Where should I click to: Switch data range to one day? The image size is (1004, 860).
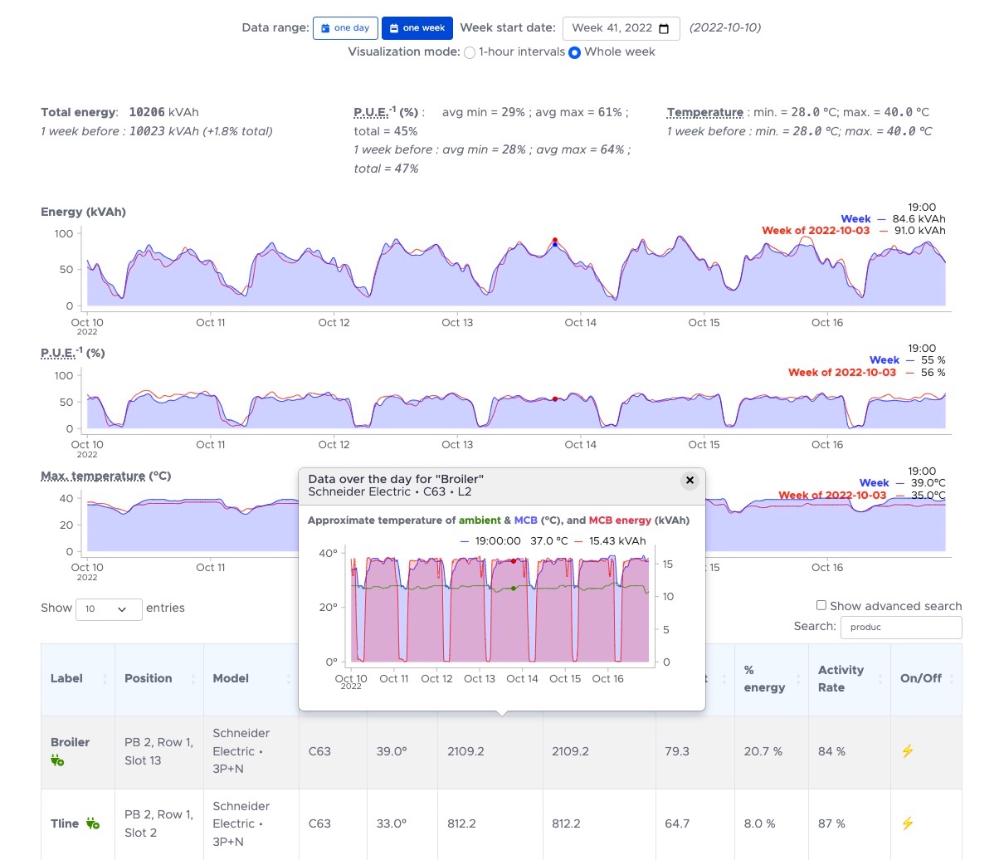pyautogui.click(x=345, y=28)
